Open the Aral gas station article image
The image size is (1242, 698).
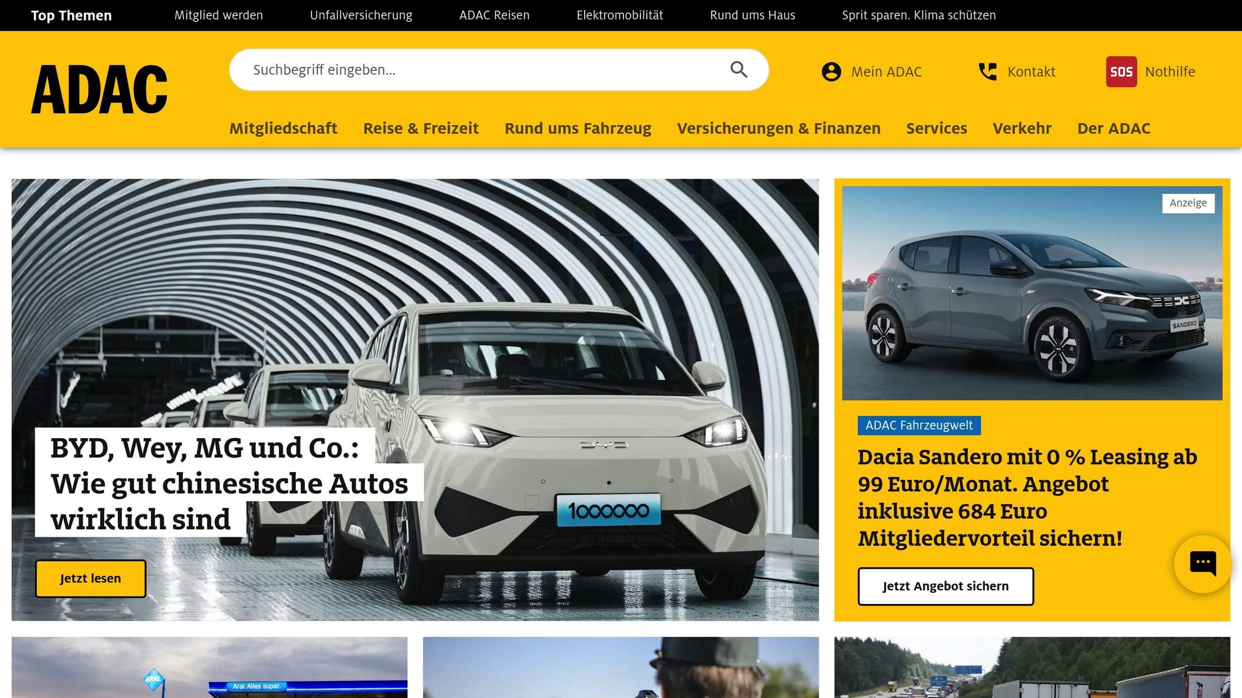tap(209, 667)
